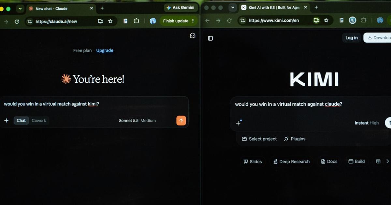Expand the tab search chevron in the Kimi window
Image resolution: width=391 pixels, height=205 pixels.
coord(232,7)
